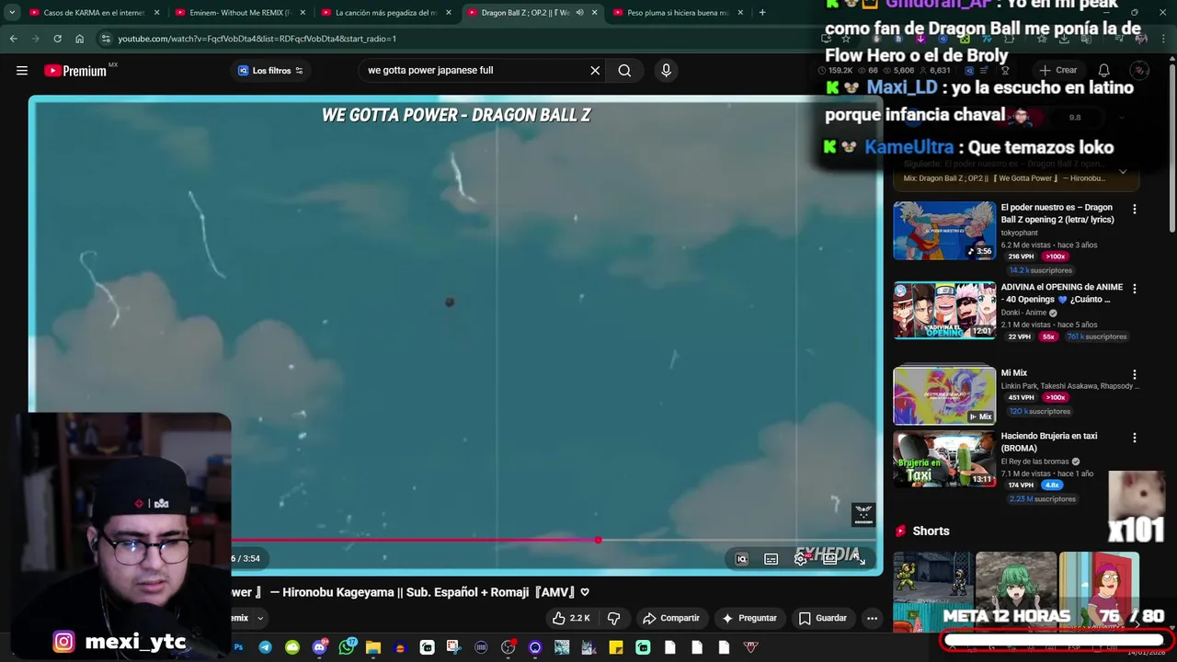Reload the current page
Screen dimensions: 1177x662
coord(57,39)
